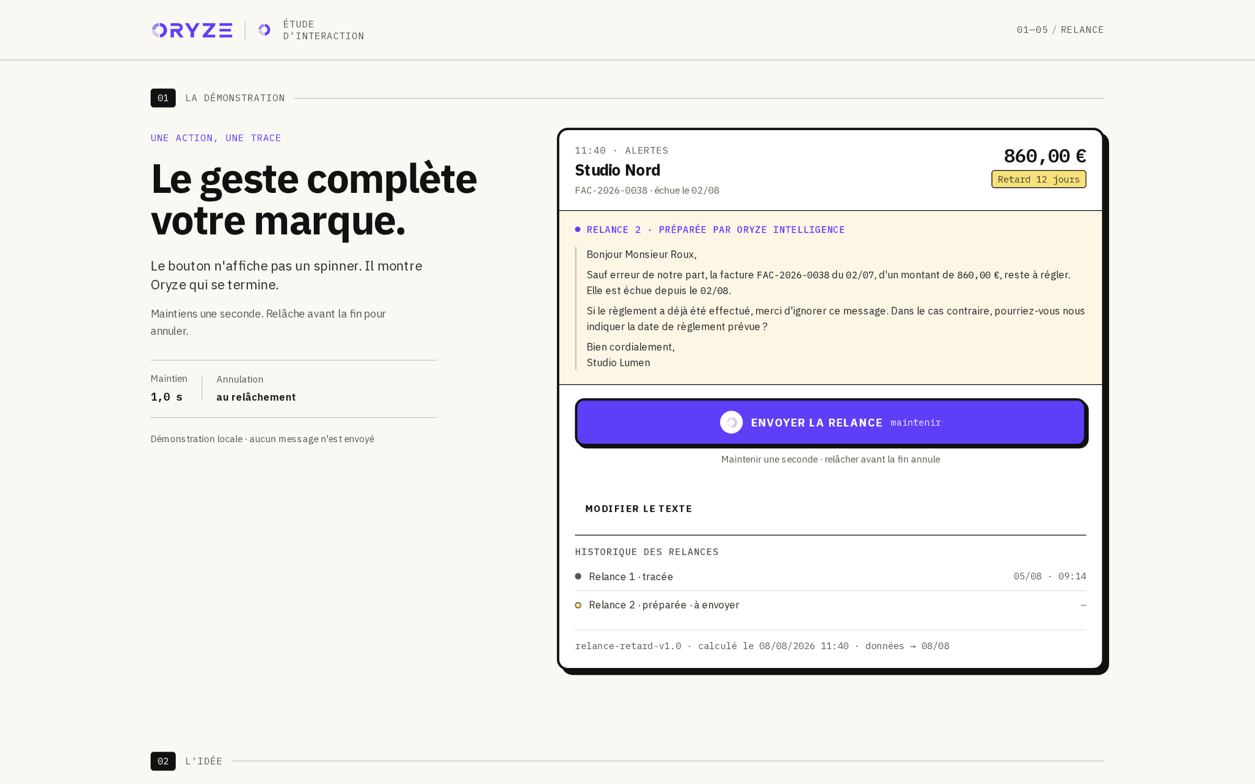Click HISTORIQUE DES RELANCES heading
This screenshot has width=1255, height=784.
pyautogui.click(x=647, y=552)
